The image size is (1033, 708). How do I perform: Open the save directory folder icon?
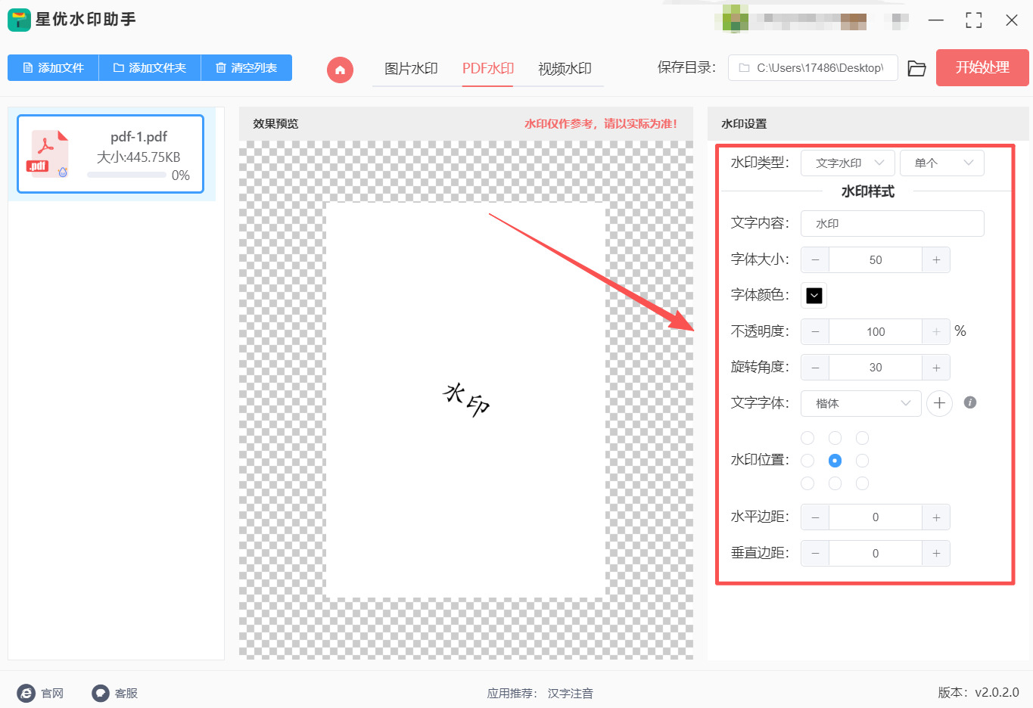point(916,68)
